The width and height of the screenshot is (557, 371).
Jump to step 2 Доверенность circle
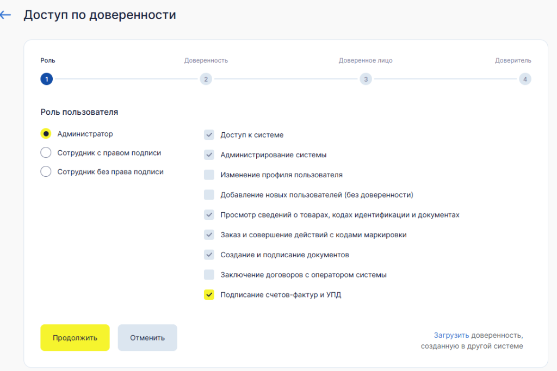tap(206, 79)
